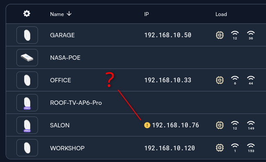This screenshot has height=162, width=266.
Task: Click SALON WiFi icon showing 12
Action: tap(235, 126)
